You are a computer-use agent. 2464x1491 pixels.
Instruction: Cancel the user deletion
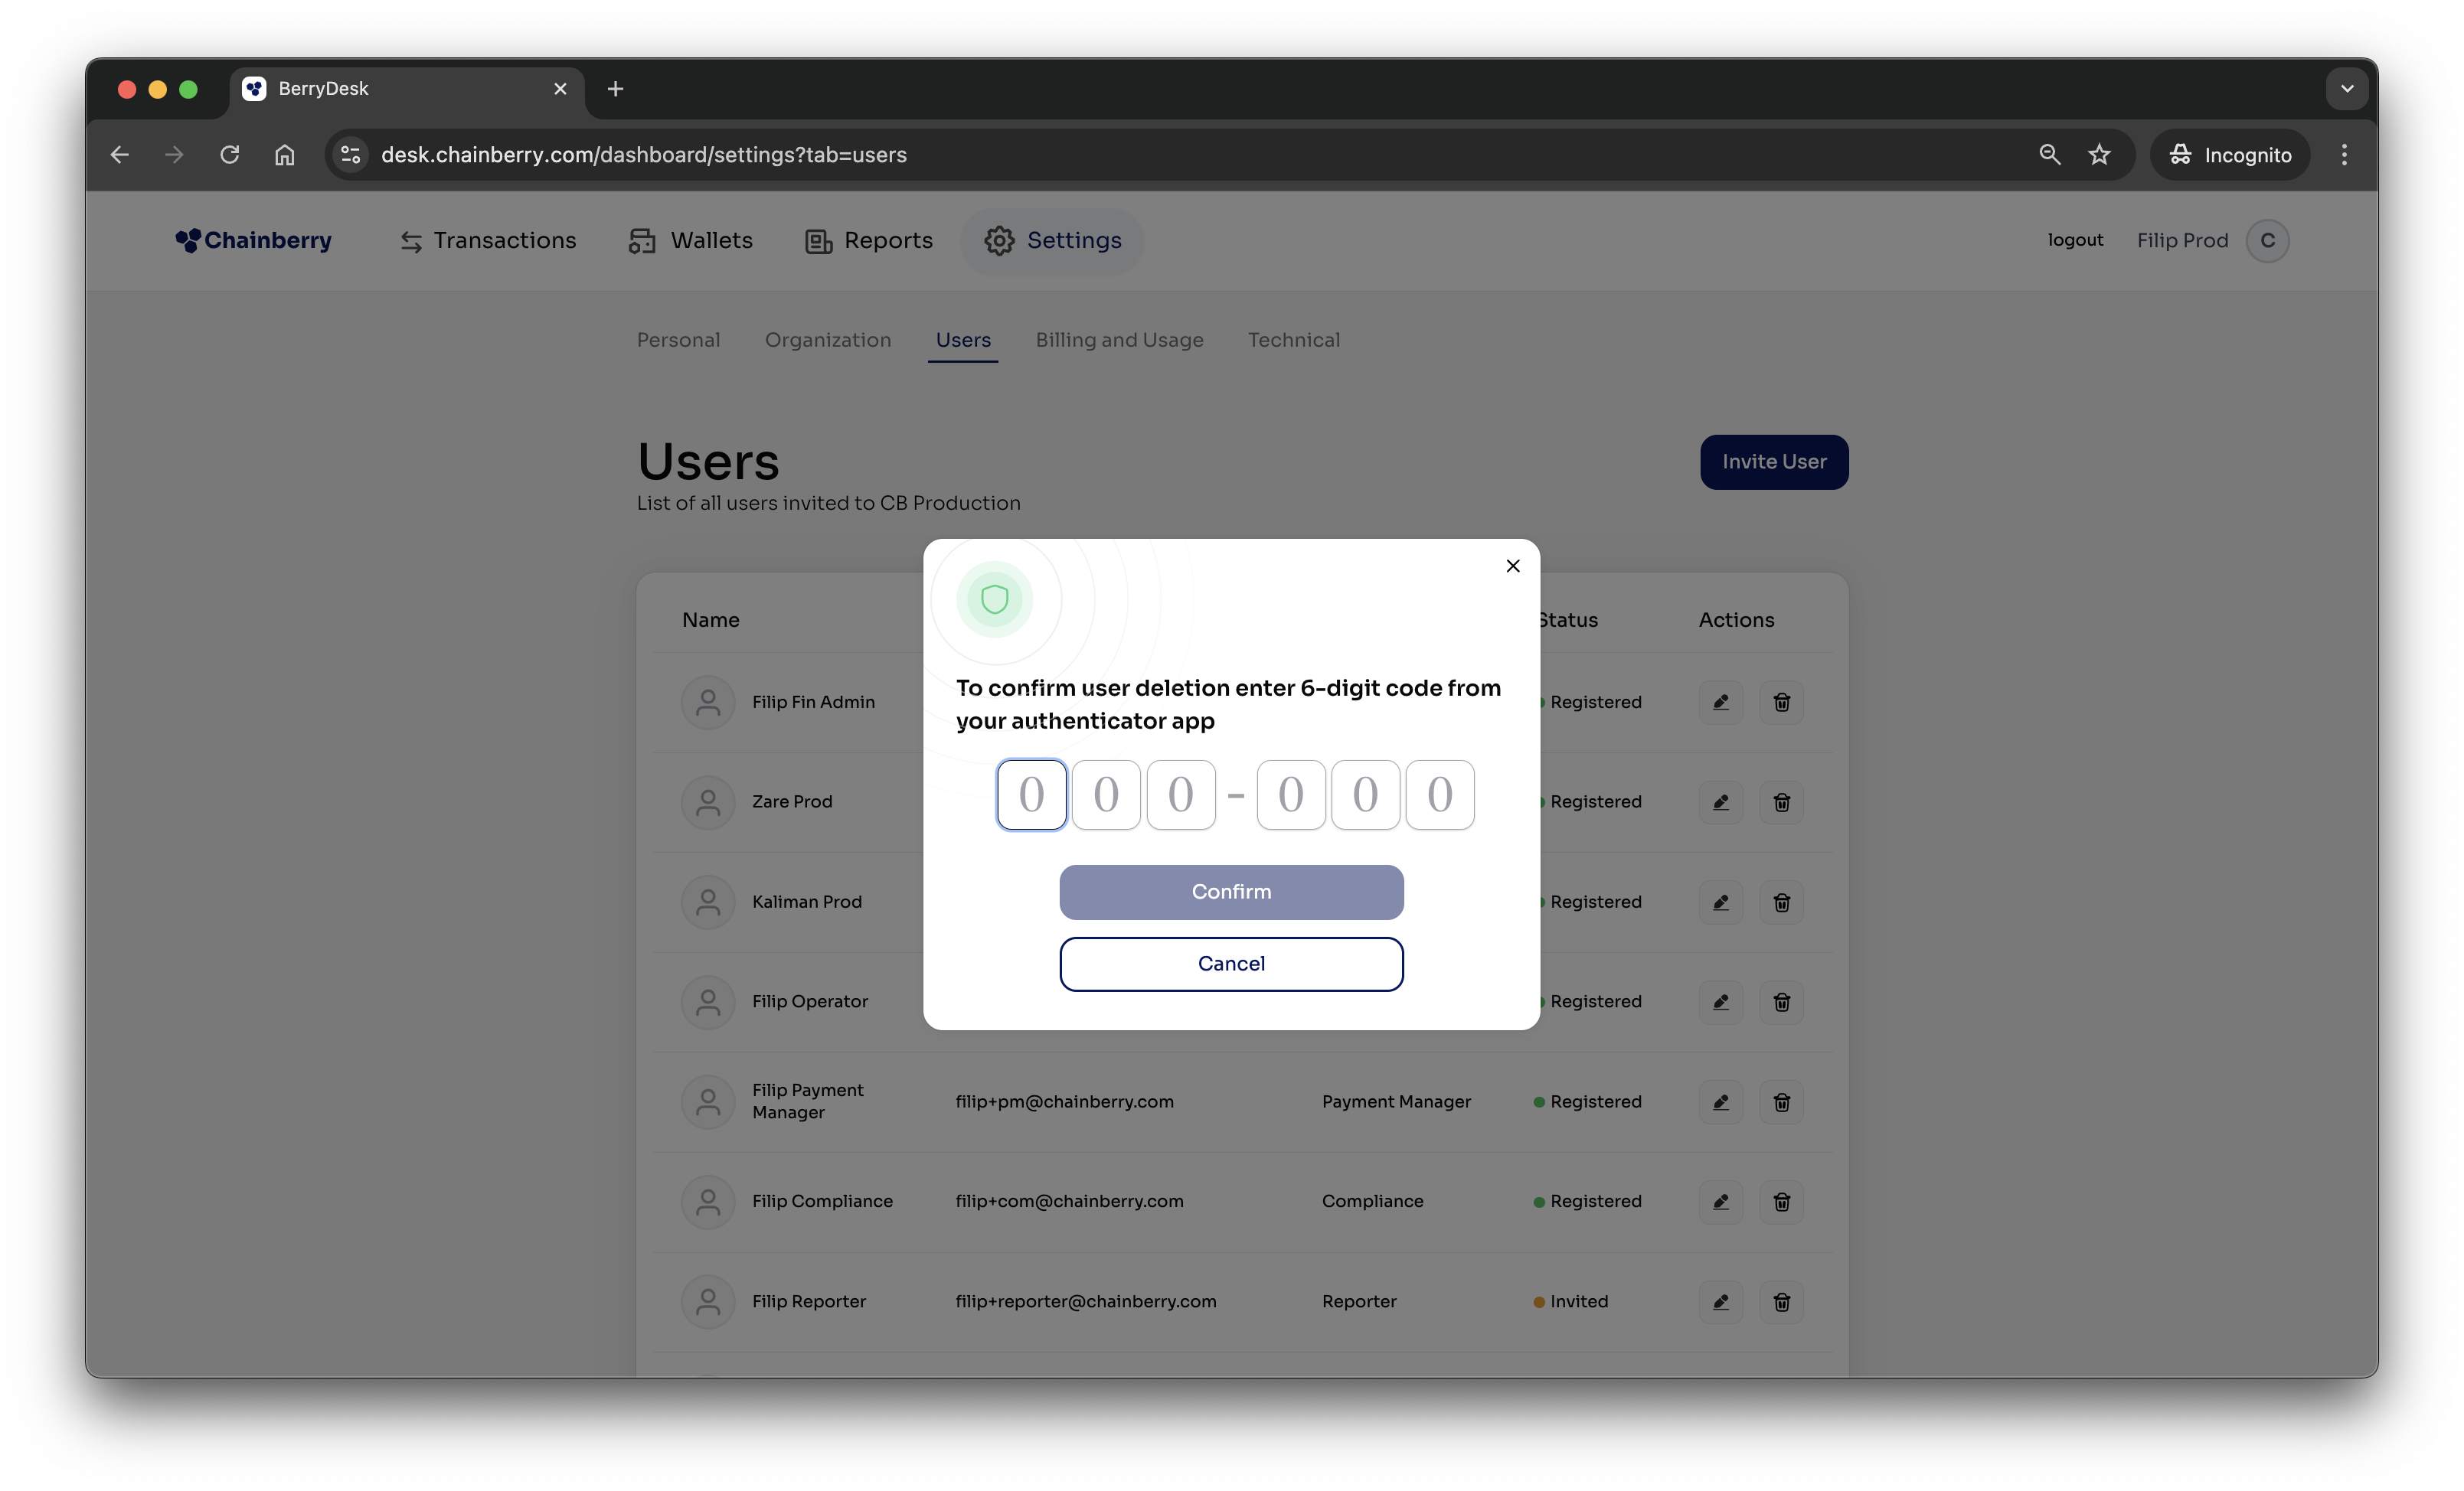click(1231, 964)
